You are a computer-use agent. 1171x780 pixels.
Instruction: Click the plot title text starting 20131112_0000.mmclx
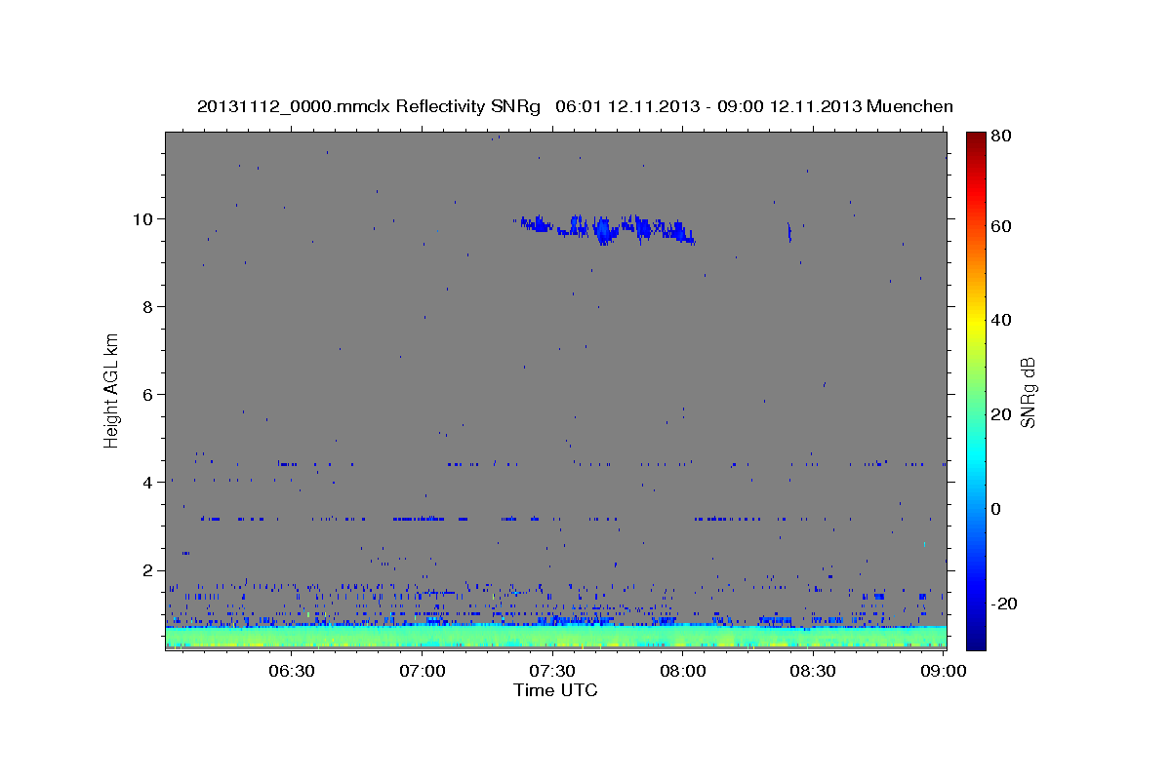pos(575,106)
